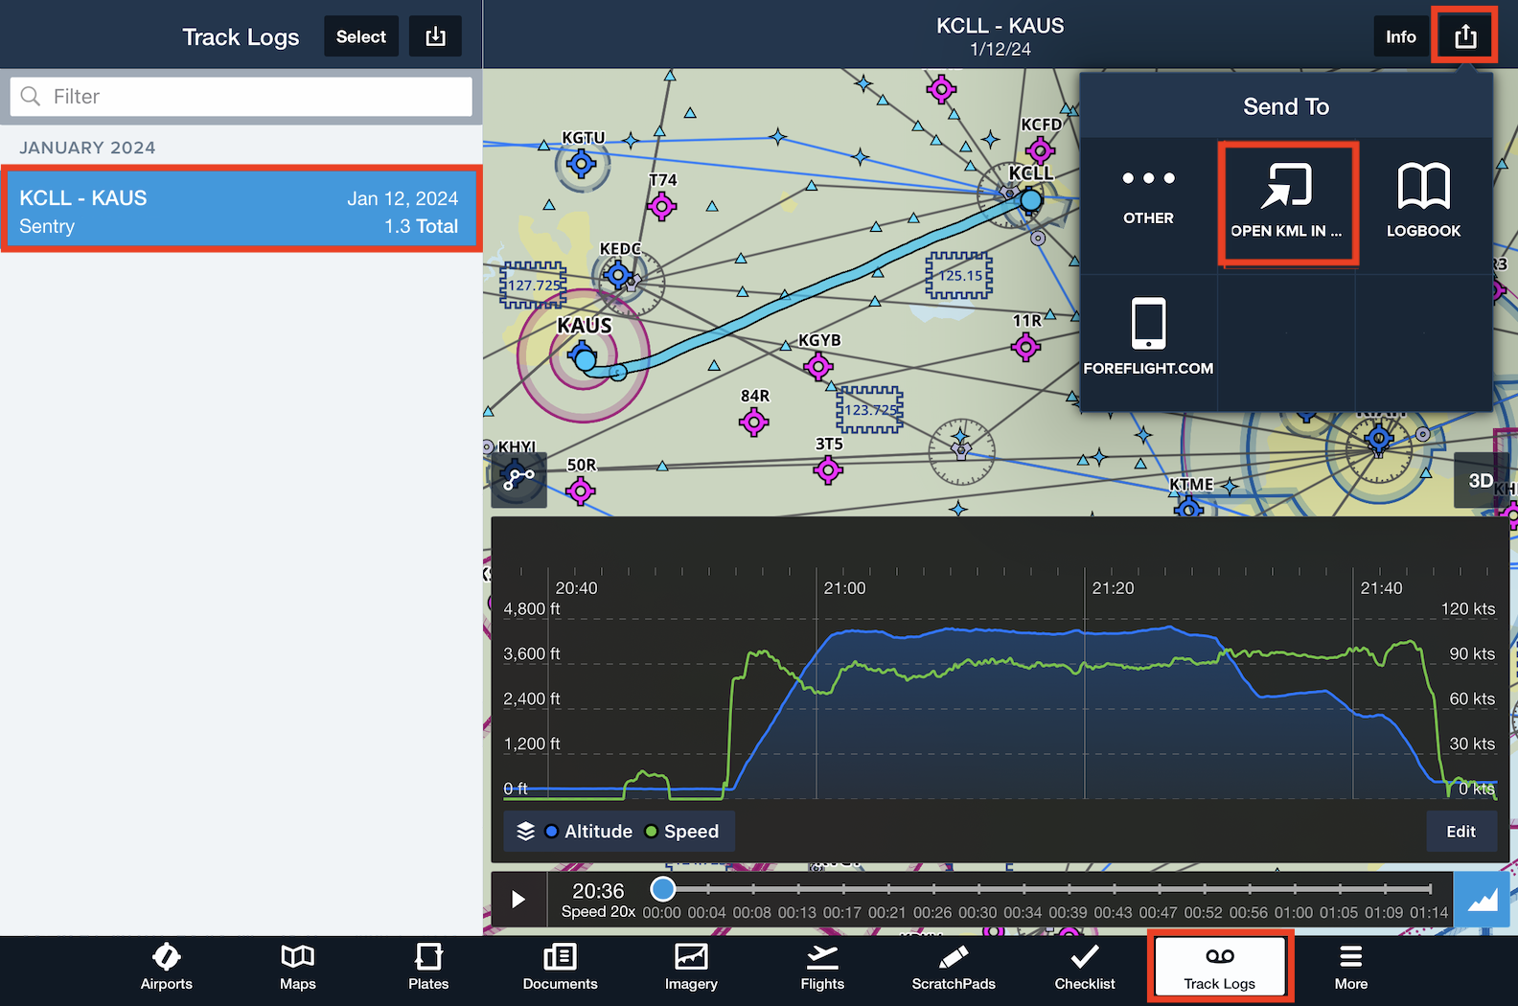
Task: Play the track log replay
Action: click(518, 899)
